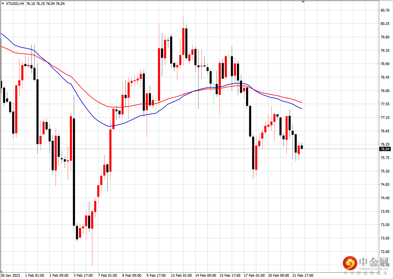Click the 30 Jan 2023 date label

[x=11, y=275]
